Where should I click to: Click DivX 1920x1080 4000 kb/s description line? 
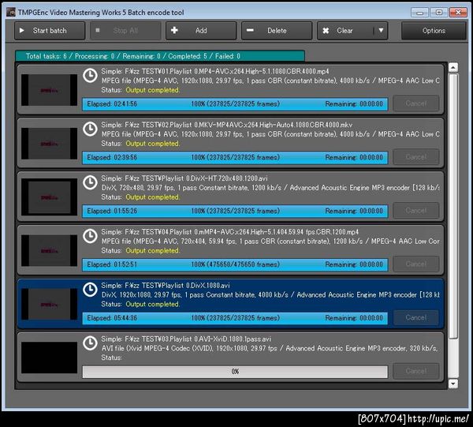click(270, 294)
